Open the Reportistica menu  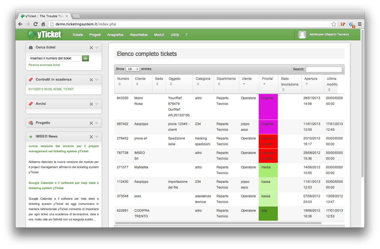(x=138, y=35)
